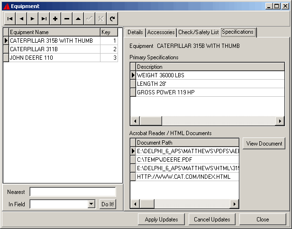Screen dimensions: 292x229
Task: Click row indicator beside GROSS POWER 119 HP
Action: (x=133, y=92)
